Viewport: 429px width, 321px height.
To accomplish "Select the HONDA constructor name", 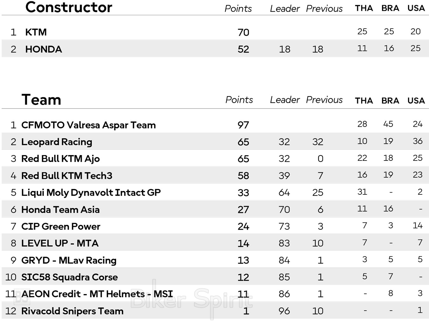I will (44, 49).
